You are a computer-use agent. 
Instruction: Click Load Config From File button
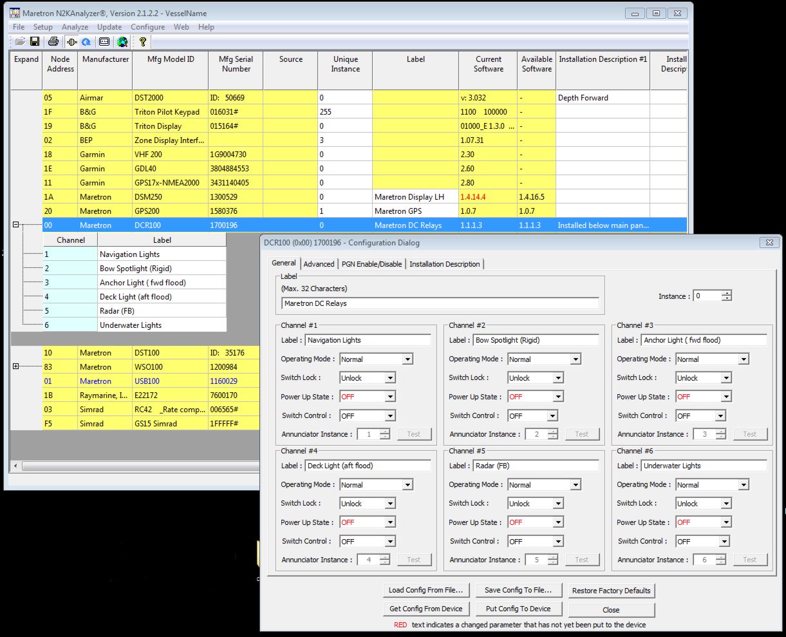tap(426, 590)
